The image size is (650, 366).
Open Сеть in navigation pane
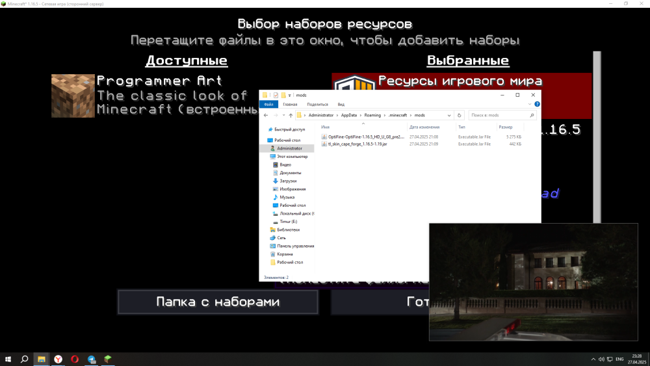tap(278, 238)
